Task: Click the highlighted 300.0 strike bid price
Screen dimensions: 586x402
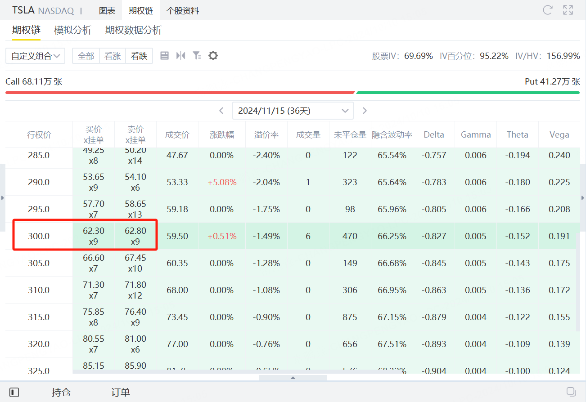Action: [x=94, y=236]
